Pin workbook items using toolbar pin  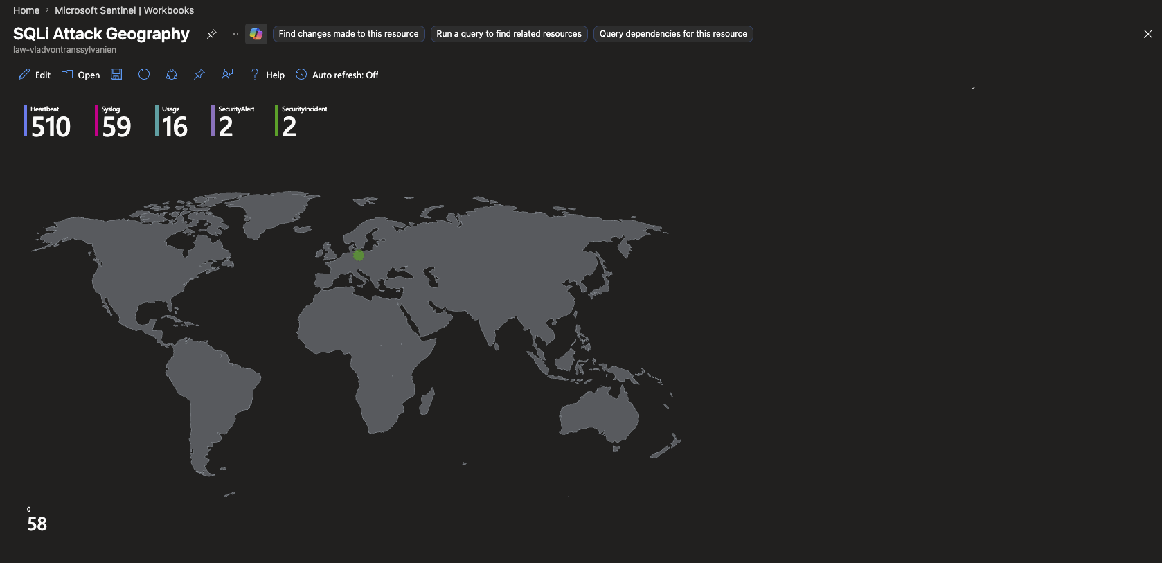199,74
